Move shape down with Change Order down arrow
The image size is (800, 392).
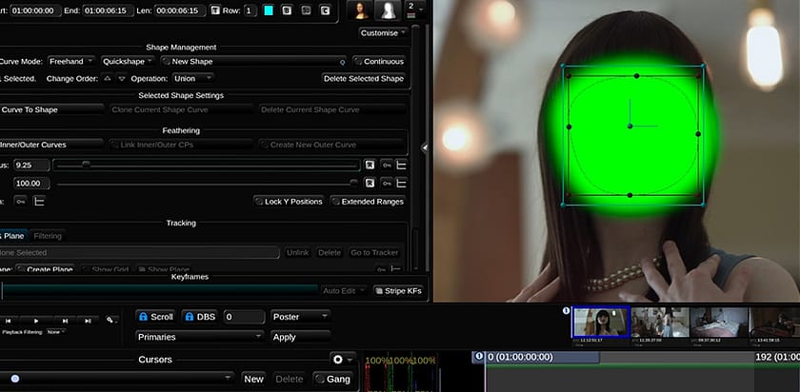[122, 79]
